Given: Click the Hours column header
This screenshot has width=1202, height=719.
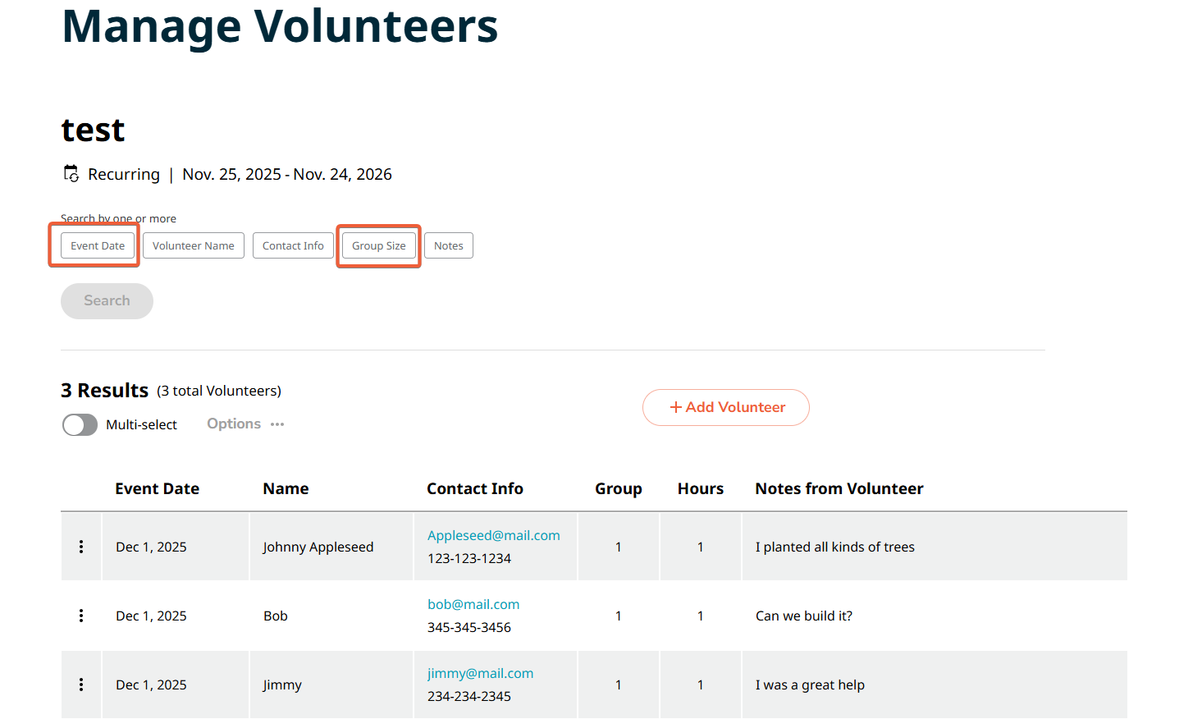Looking at the screenshot, I should coord(701,488).
